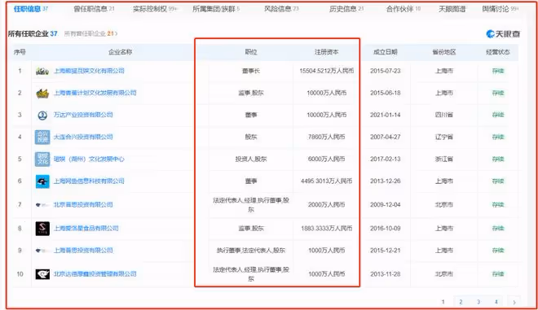Open company link in row 6

(89, 181)
